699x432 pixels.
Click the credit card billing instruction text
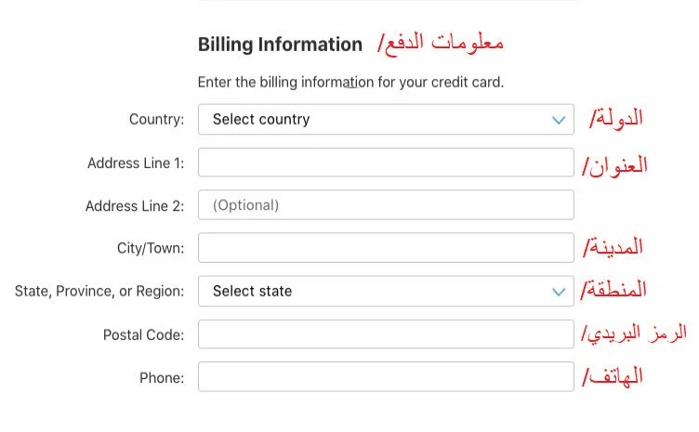tap(350, 82)
